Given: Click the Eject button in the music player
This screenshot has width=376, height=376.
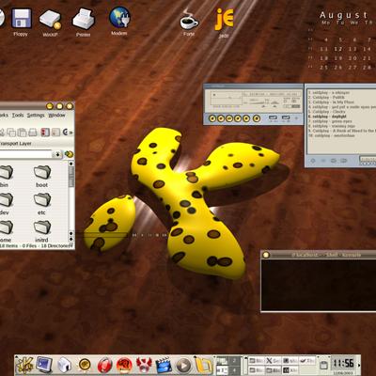Looking at the screenshot, I should coord(257,118).
